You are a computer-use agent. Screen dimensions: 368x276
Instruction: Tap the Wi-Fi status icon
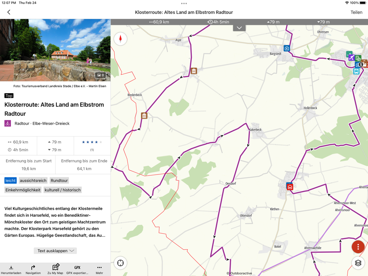[x=347, y=3]
